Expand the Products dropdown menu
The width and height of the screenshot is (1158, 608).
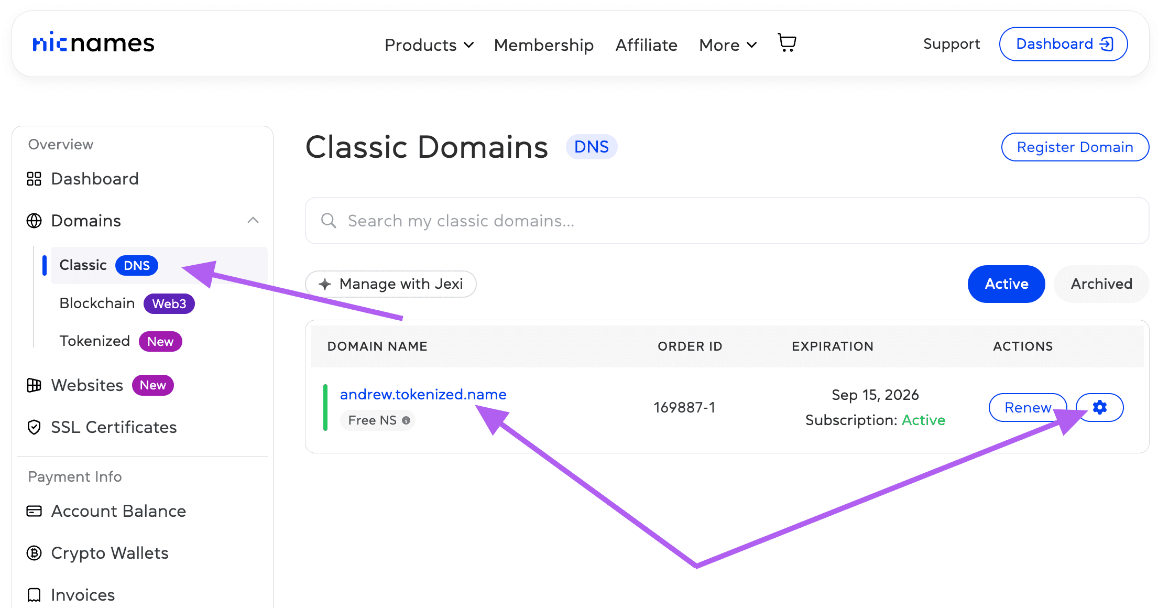pyautogui.click(x=429, y=45)
